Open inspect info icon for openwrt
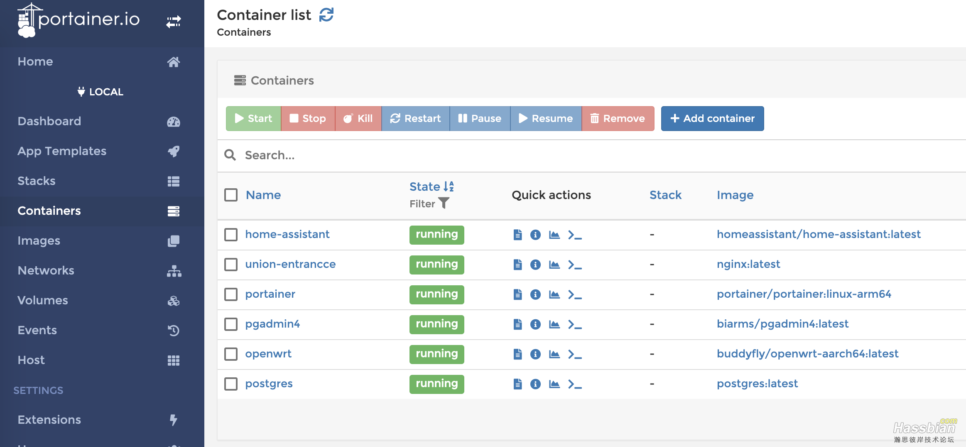Screen dimensions: 966x447 [x=535, y=354]
